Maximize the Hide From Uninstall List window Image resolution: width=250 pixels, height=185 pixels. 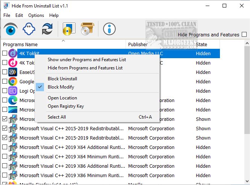(x=224, y=6)
